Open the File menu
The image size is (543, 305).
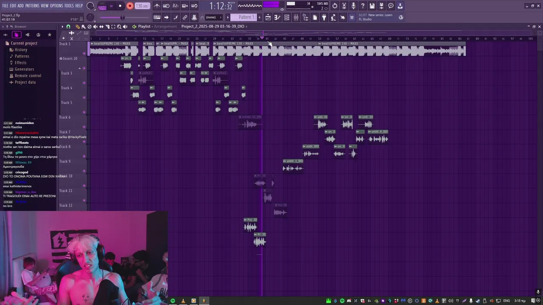[x=5, y=6]
